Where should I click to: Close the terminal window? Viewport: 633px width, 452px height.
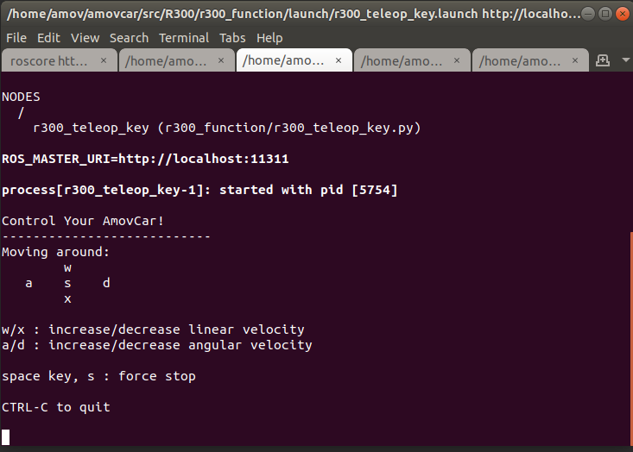622,14
